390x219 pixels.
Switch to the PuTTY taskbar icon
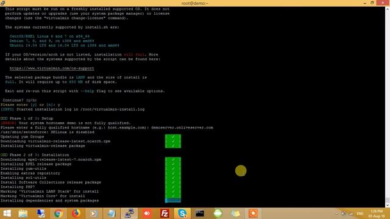coord(129,214)
